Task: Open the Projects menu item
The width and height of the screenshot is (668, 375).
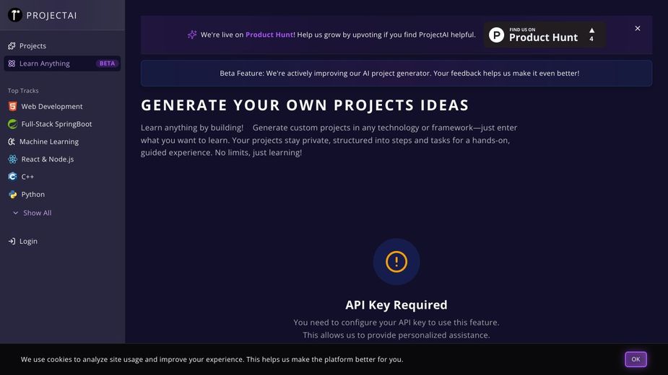Action: [32, 46]
